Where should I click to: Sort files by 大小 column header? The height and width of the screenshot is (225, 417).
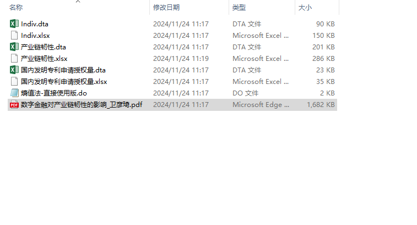[305, 8]
